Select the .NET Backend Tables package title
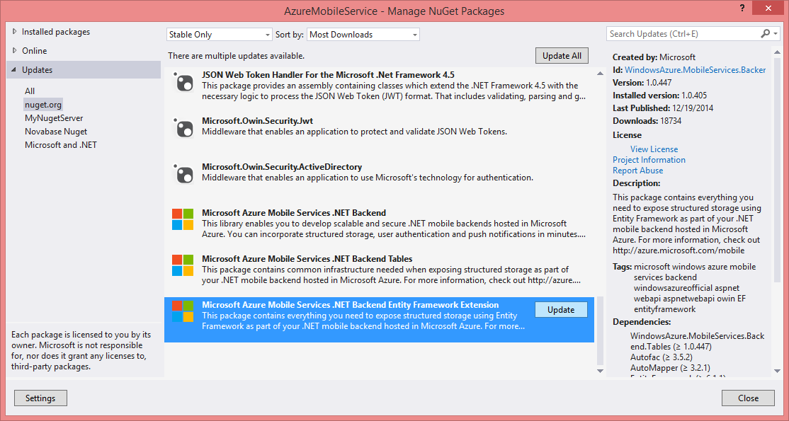This screenshot has width=789, height=421. point(307,258)
